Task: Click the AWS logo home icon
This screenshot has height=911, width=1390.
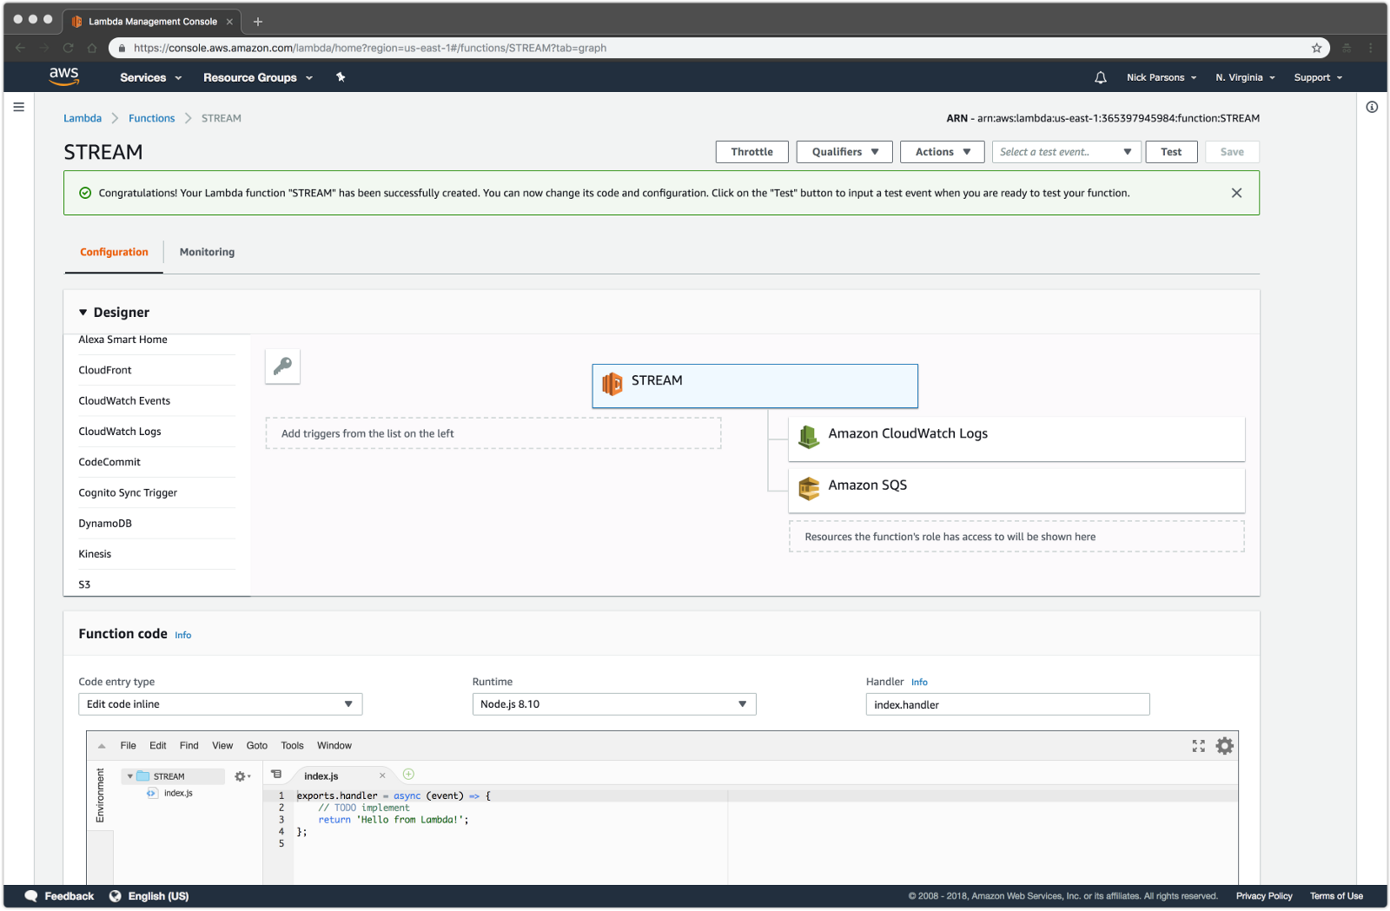Action: tap(64, 76)
